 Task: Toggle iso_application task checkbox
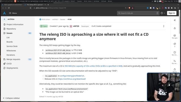pyautogui.click(x=43, y=76)
